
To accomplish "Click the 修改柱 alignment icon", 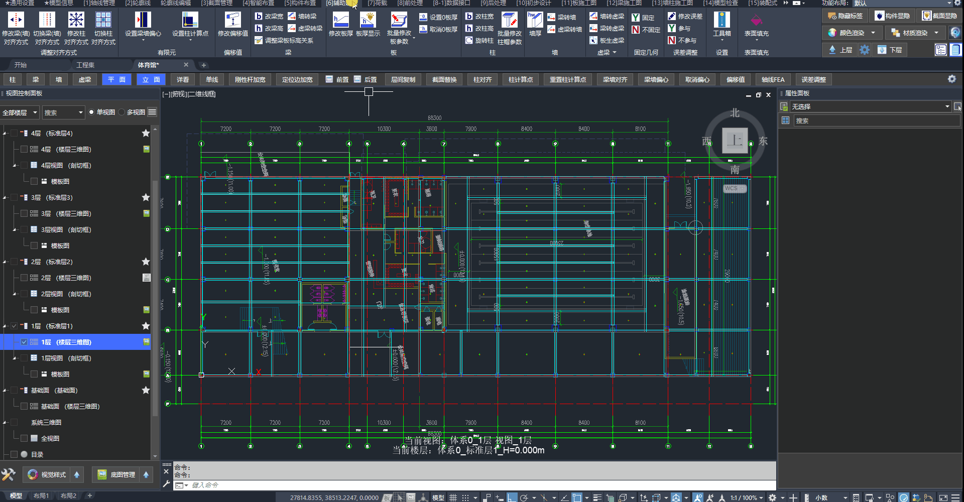I will click(76, 20).
